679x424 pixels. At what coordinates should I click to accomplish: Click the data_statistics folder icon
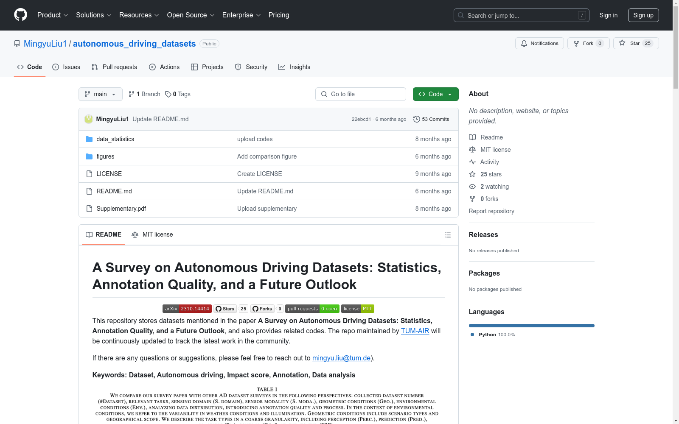click(x=89, y=139)
